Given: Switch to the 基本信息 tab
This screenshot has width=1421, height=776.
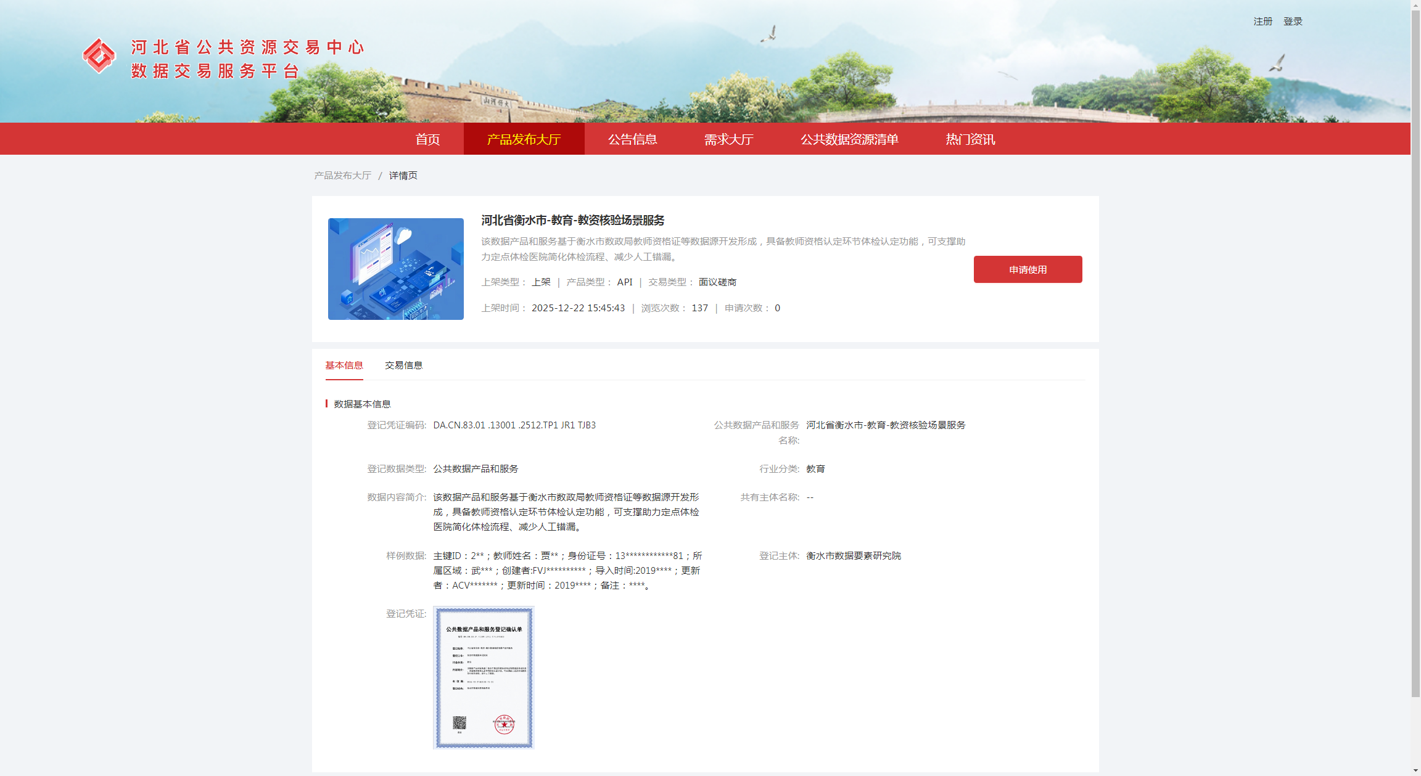Looking at the screenshot, I should [x=344, y=366].
